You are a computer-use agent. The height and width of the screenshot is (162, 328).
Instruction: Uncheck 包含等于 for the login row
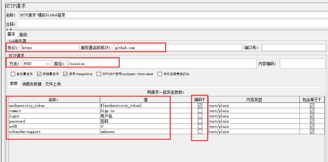[x=312, y=116]
